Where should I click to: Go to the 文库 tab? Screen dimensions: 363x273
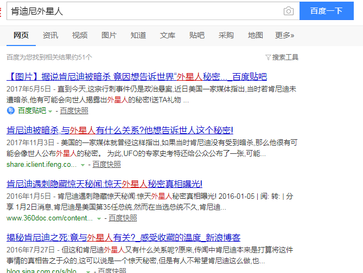(x=167, y=35)
